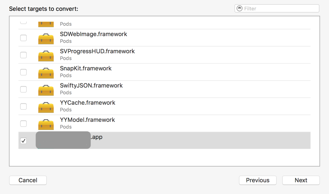Image resolution: width=329 pixels, height=194 pixels.
Task: Check the YYModel.framework checkbox
Action: (x=24, y=124)
